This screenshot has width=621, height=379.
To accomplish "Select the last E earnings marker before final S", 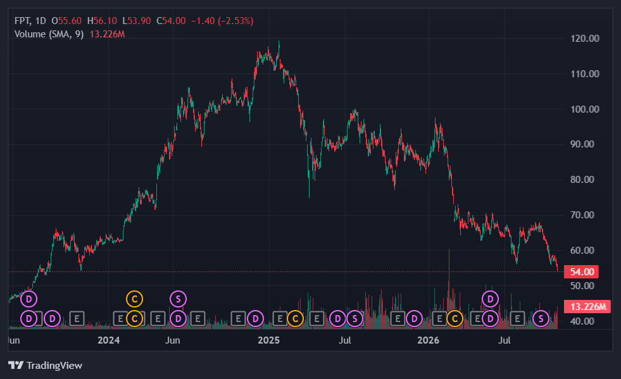I will [517, 318].
